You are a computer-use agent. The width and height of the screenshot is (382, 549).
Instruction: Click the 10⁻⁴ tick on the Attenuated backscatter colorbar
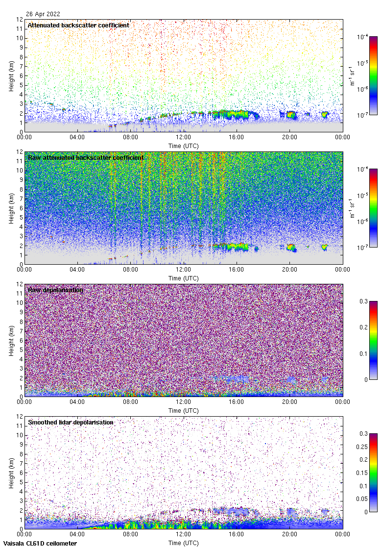click(362, 37)
